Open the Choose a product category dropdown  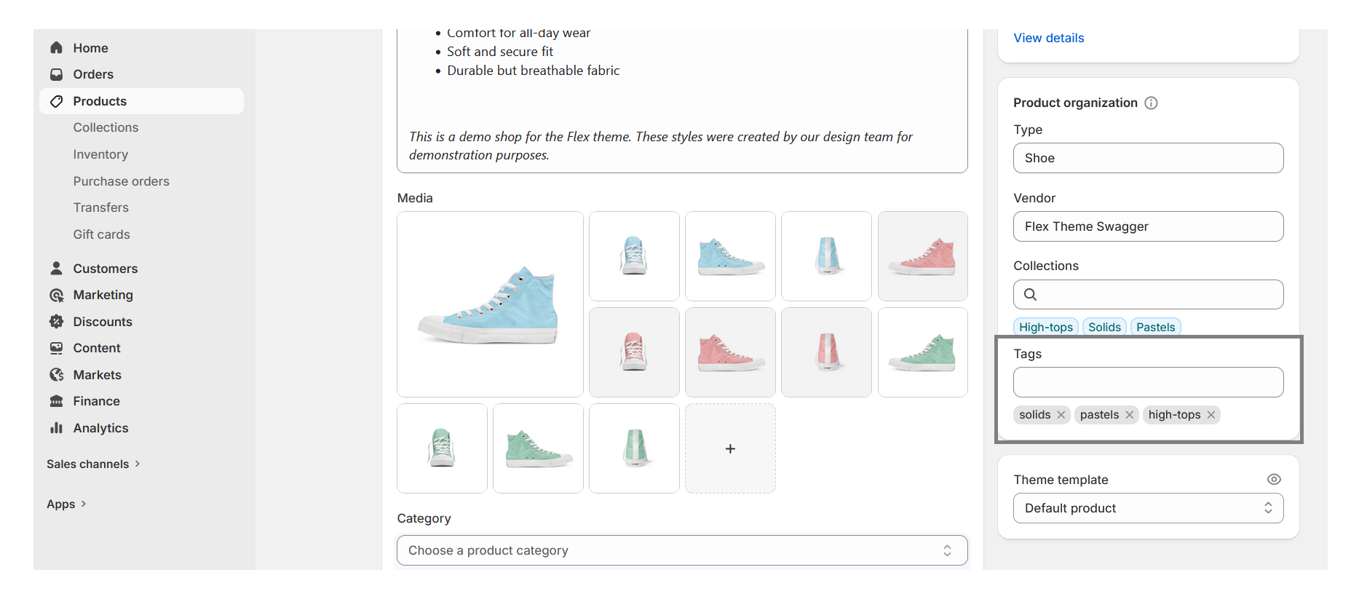681,550
